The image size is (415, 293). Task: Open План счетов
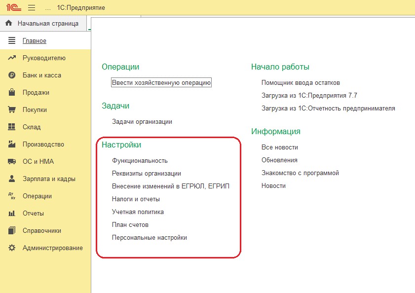click(130, 225)
